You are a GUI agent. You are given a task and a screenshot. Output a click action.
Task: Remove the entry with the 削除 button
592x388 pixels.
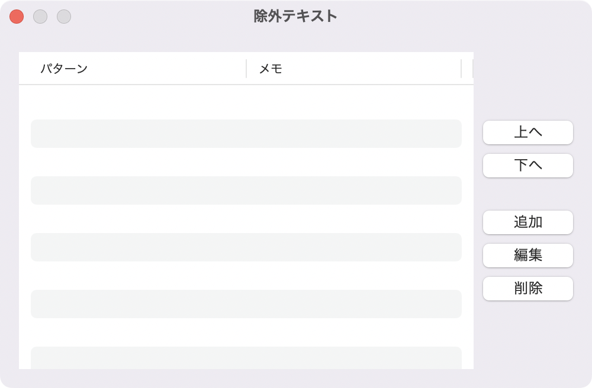(x=528, y=289)
